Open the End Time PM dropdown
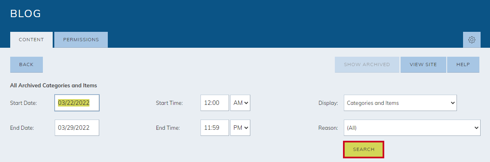This screenshot has width=490, height=162. coord(241,128)
